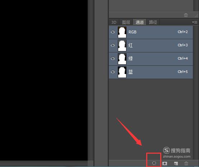Click the 绿 channel name

coord(131,59)
